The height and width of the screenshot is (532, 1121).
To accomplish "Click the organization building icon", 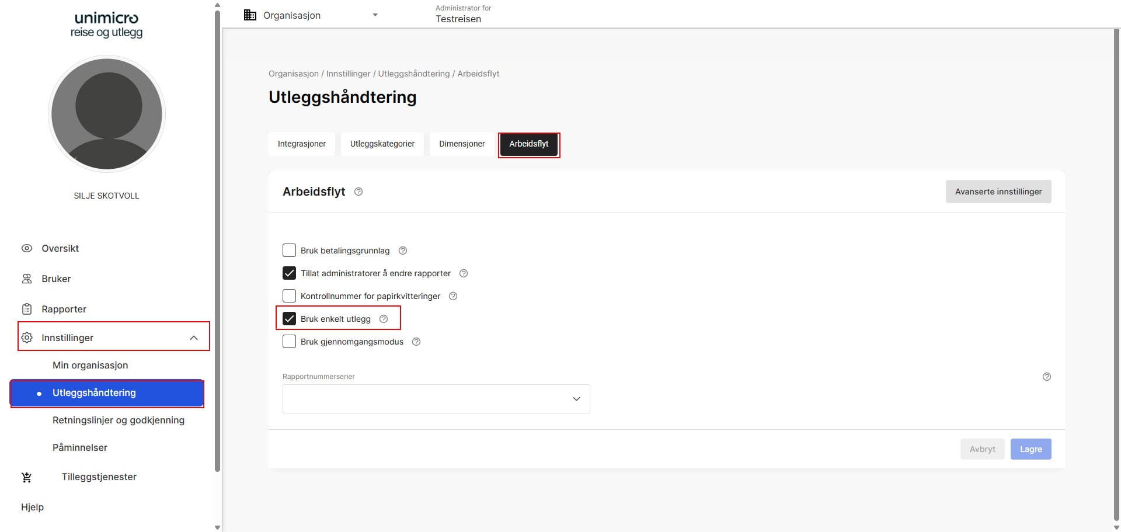I will 250,15.
